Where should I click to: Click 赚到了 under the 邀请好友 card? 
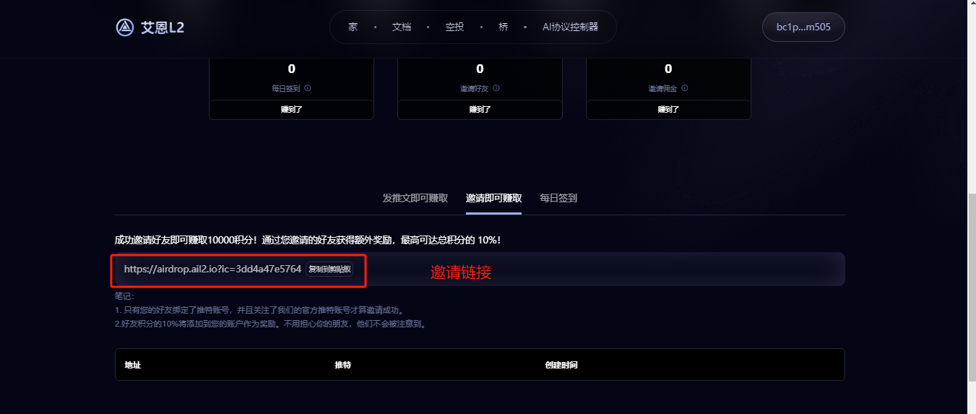coord(480,110)
